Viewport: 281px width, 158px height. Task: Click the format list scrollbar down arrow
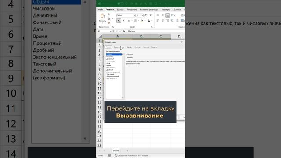tap(123, 98)
